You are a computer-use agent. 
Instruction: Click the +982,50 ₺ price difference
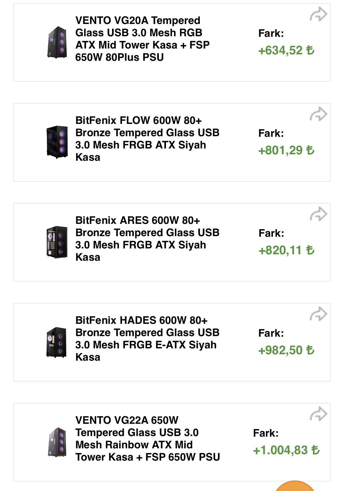tap(286, 350)
